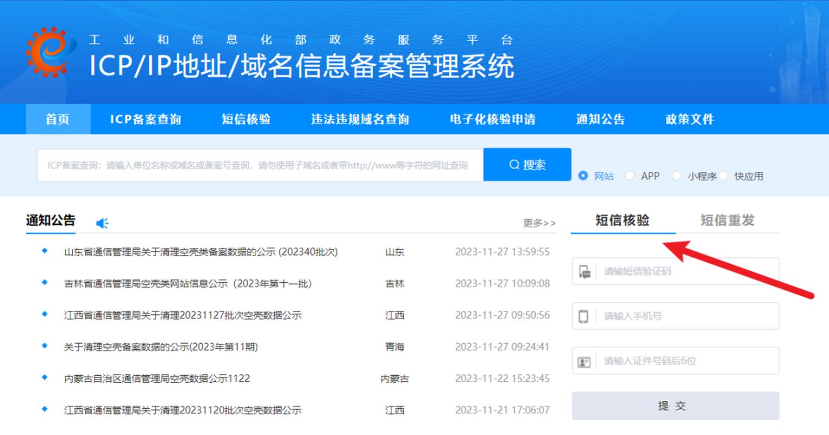Select the 小程序 radio button
The width and height of the screenshot is (829, 435).
[677, 176]
